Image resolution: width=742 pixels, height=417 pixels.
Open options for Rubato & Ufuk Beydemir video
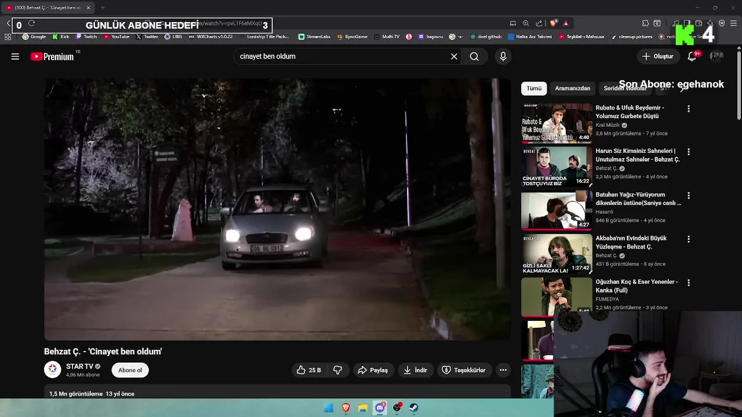(689, 108)
